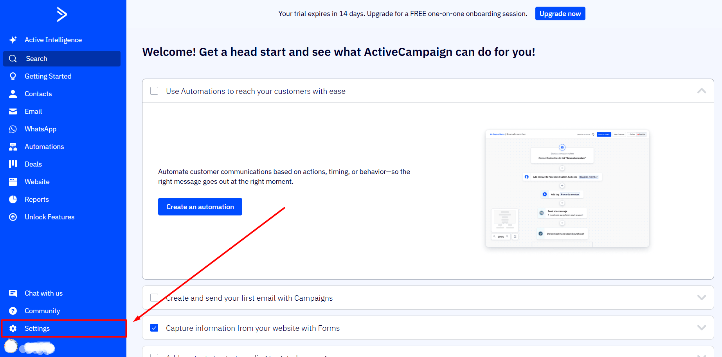Click the Settings gear icon

pos(13,328)
